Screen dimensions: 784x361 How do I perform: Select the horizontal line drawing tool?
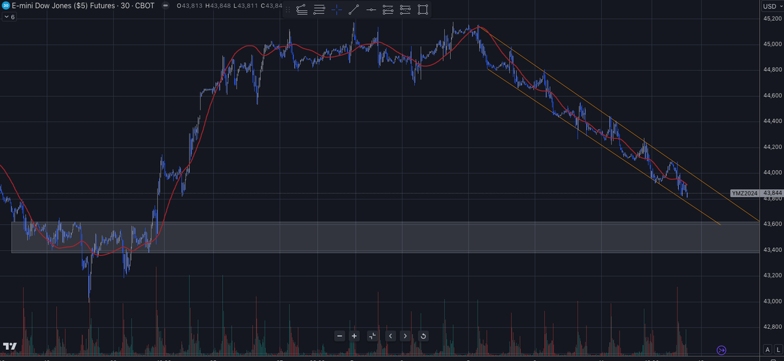tap(371, 10)
